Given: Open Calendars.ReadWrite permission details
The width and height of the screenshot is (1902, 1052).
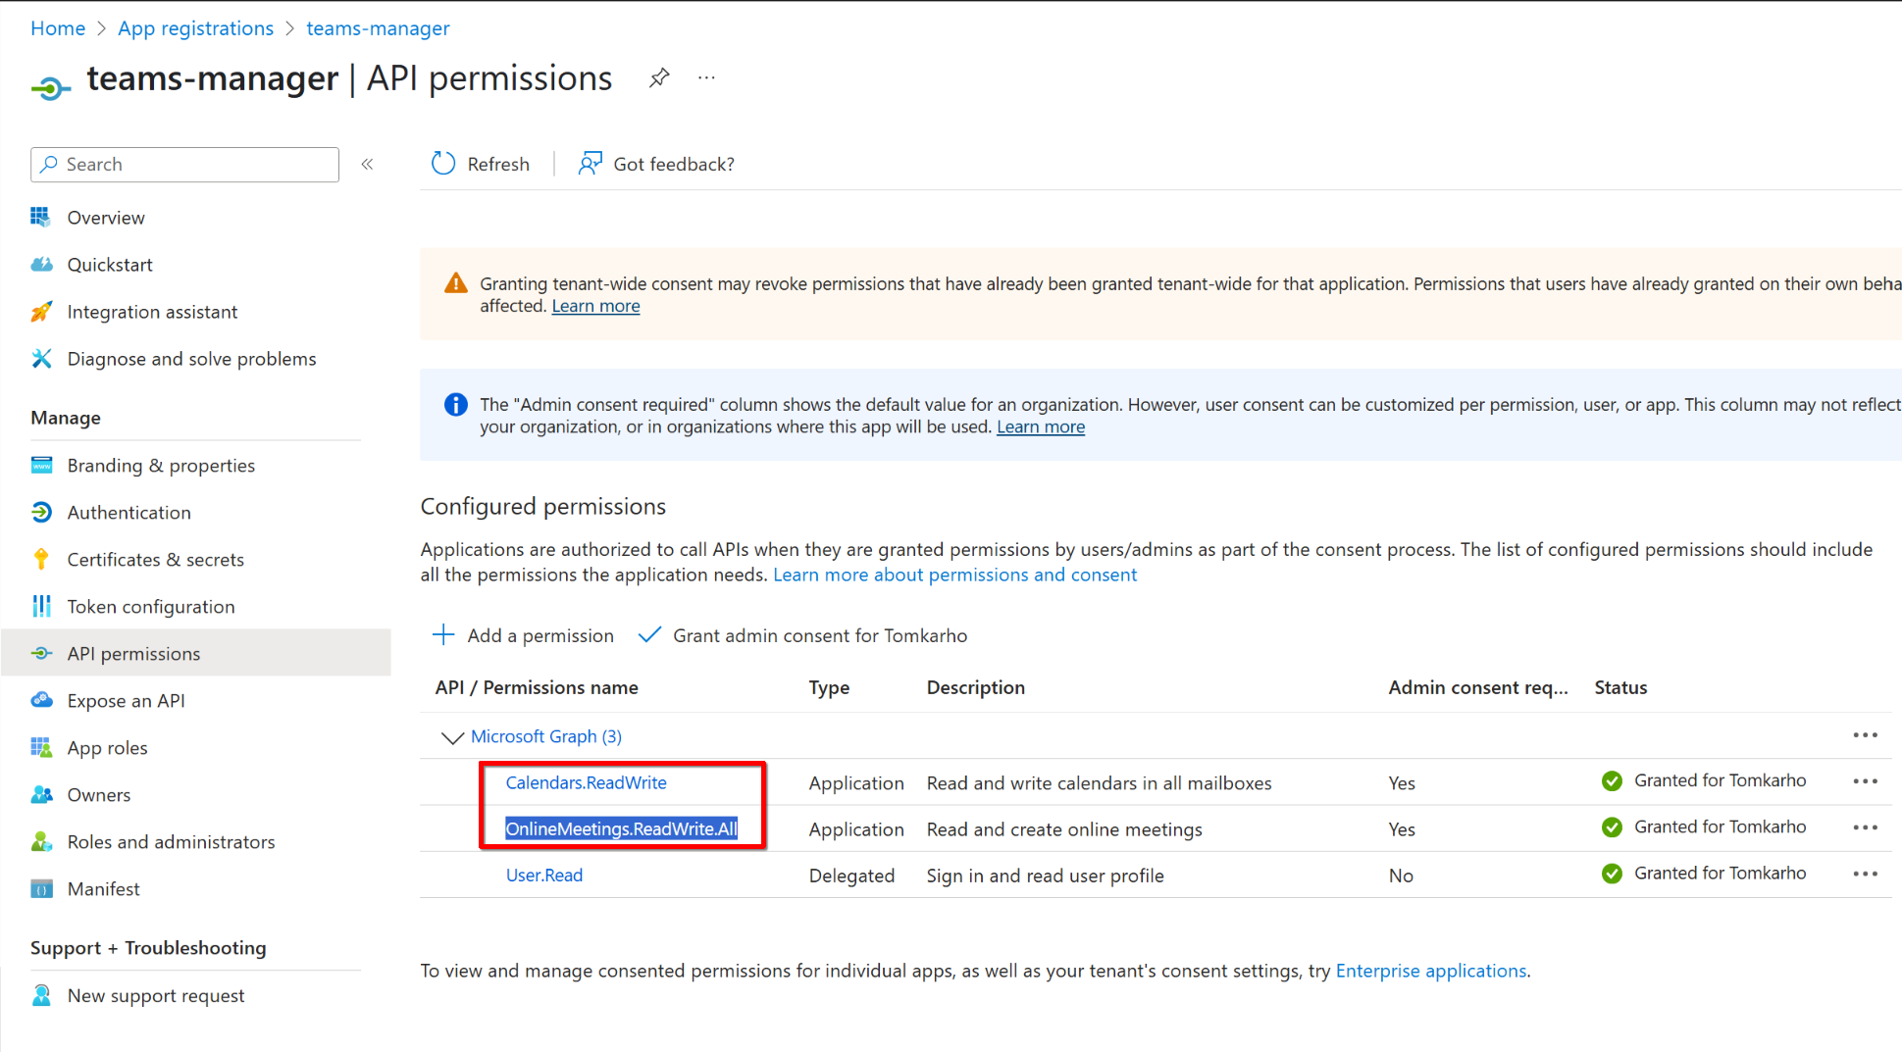Looking at the screenshot, I should pos(586,782).
